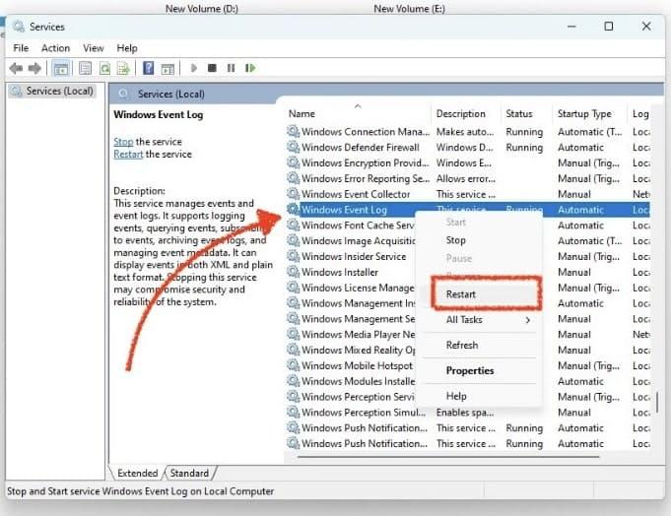This screenshot has height=516, width=671.
Task: Open the File menu
Action: point(21,48)
